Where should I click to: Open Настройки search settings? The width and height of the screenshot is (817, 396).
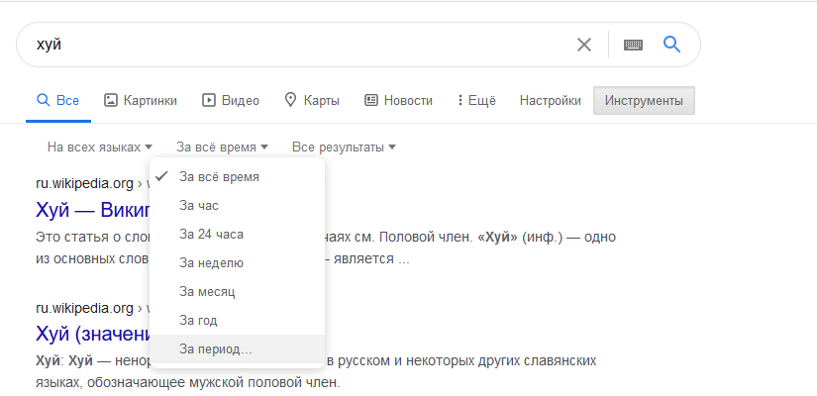click(551, 101)
